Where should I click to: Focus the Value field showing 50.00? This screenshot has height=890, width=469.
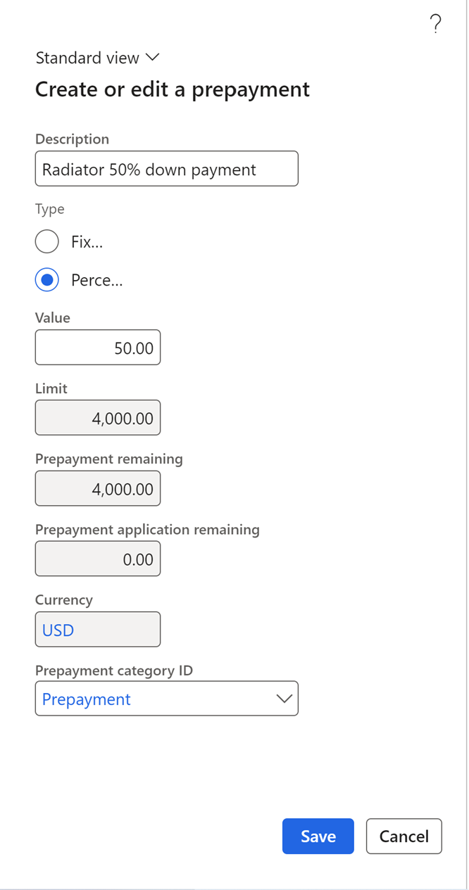(x=98, y=348)
